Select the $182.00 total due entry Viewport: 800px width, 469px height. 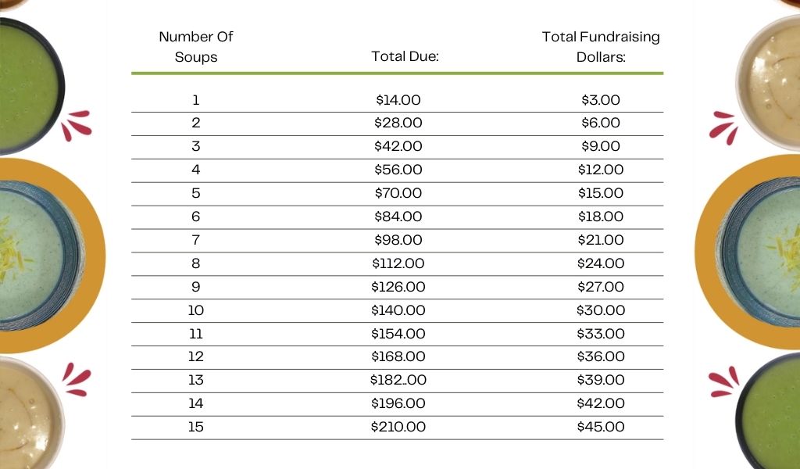[x=398, y=380]
